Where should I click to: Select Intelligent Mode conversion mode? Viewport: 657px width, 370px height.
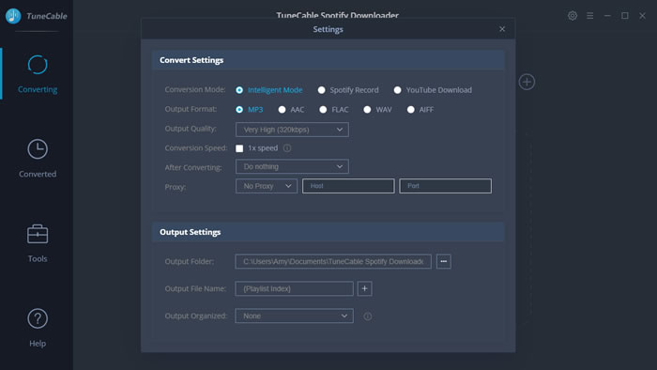[x=239, y=90]
